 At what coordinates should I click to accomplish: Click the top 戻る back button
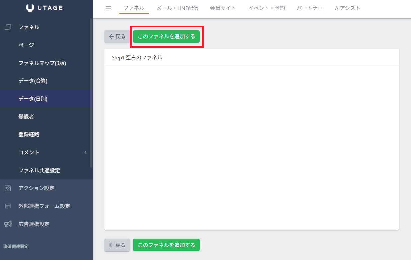pos(117,36)
